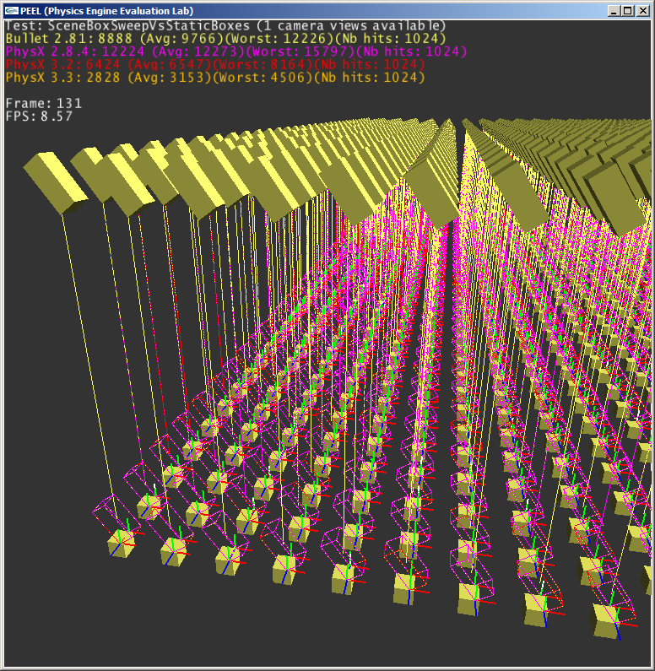Click the FPS: 8.57 readout
Image resolution: width=655 pixels, height=671 pixels.
39,116
